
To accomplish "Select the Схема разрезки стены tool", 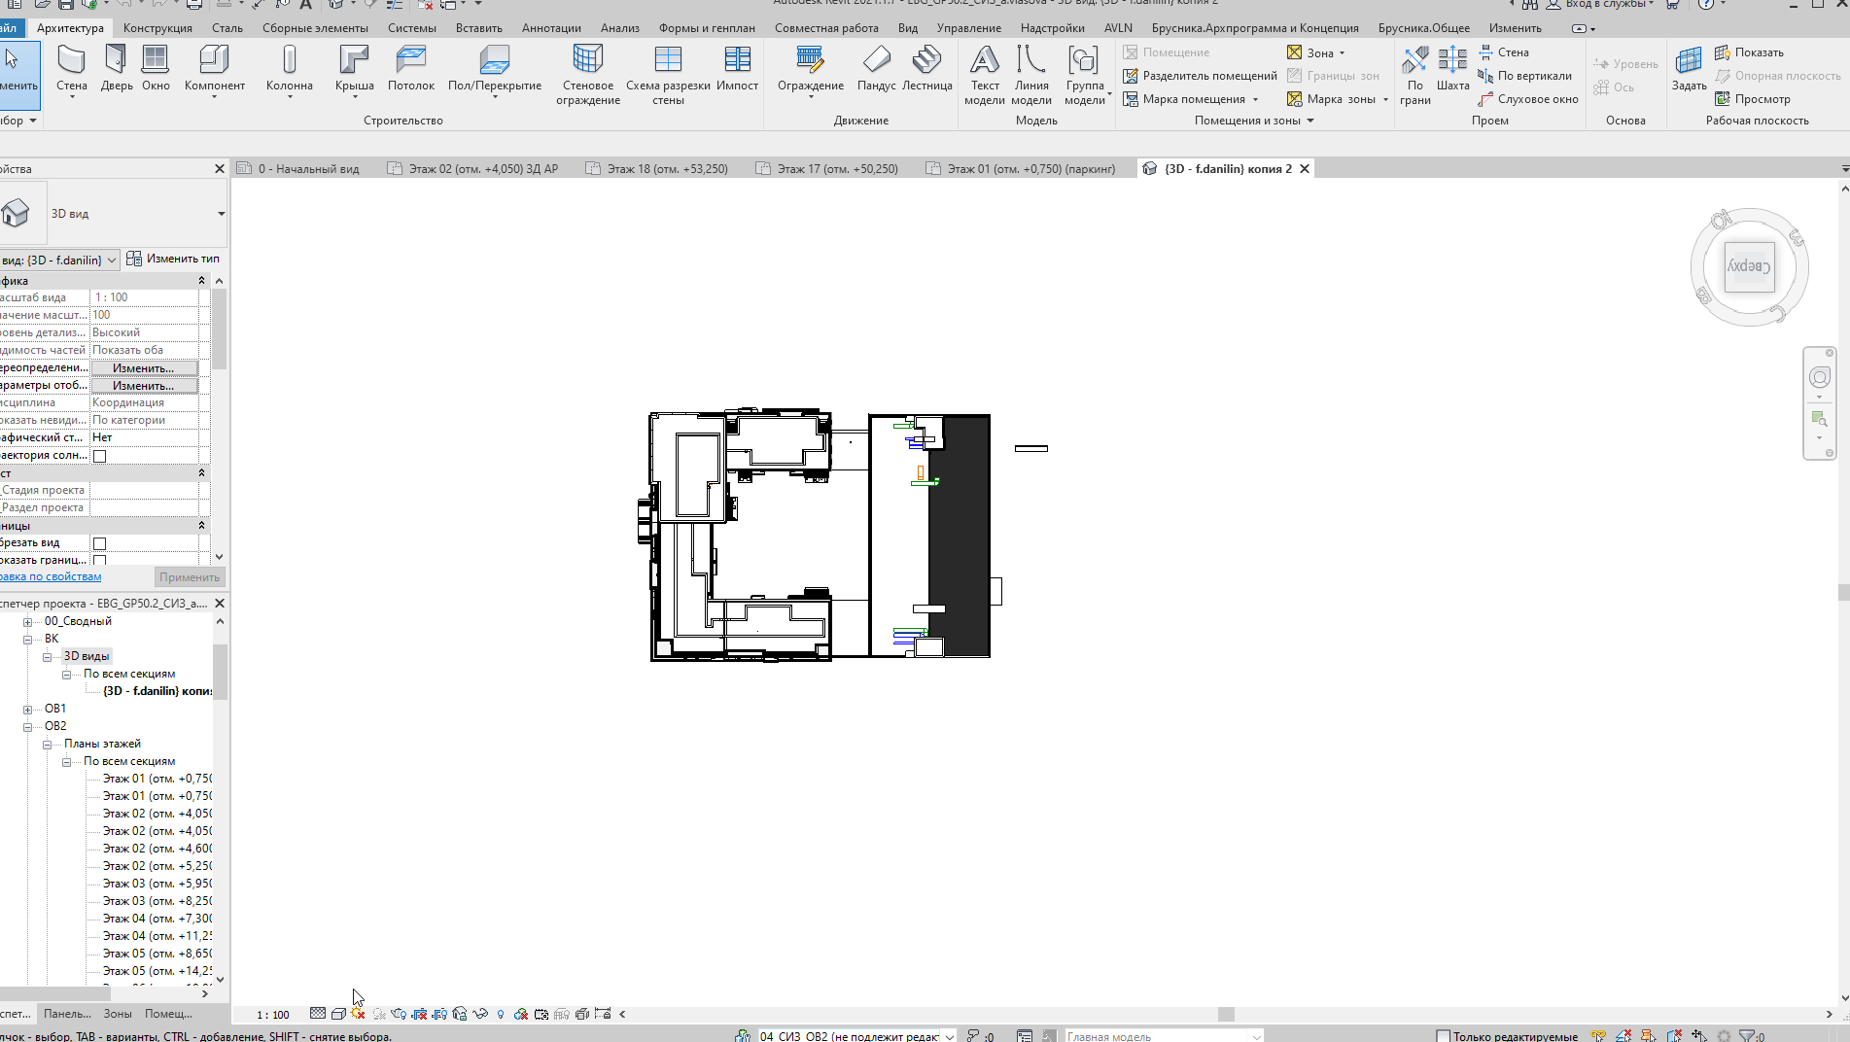I will pos(668,75).
